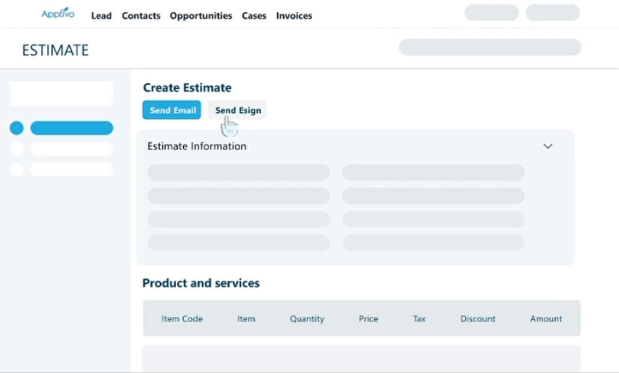Go to the Contacts menu item
Screen dimensions: 619x373
pyautogui.click(x=141, y=16)
